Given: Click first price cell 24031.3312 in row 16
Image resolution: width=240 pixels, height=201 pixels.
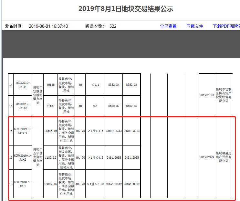Looking at the screenshot, I should click(x=114, y=131).
